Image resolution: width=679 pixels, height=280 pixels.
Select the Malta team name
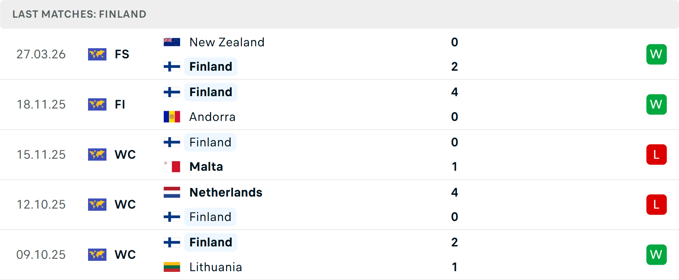pyautogui.click(x=206, y=167)
